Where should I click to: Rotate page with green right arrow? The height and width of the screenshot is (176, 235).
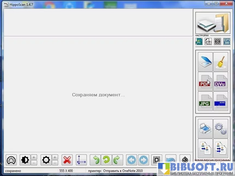[x=117, y=160]
